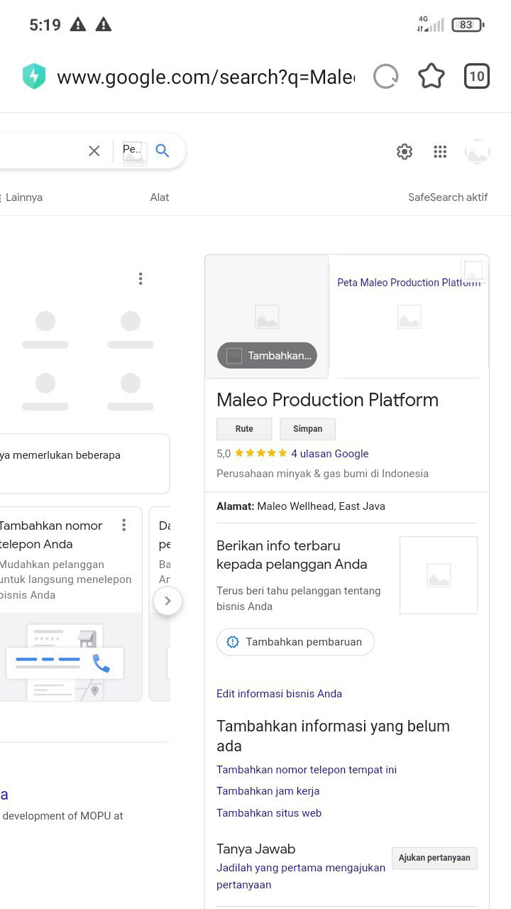The height and width of the screenshot is (909, 511).
Task: Open the Lainnya search menu
Action: [x=24, y=197]
